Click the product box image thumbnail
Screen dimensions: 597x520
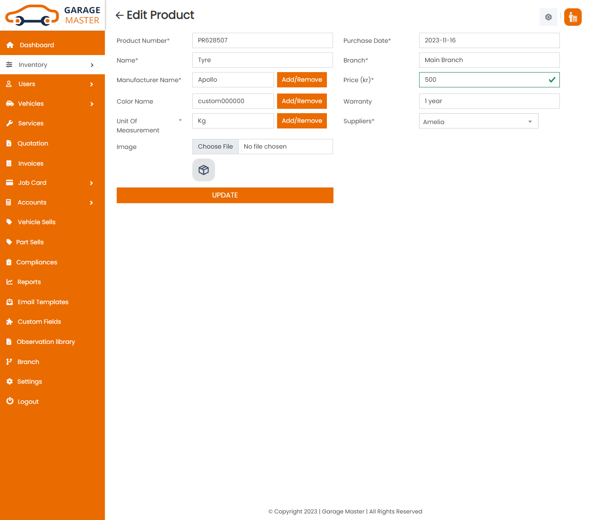click(204, 170)
